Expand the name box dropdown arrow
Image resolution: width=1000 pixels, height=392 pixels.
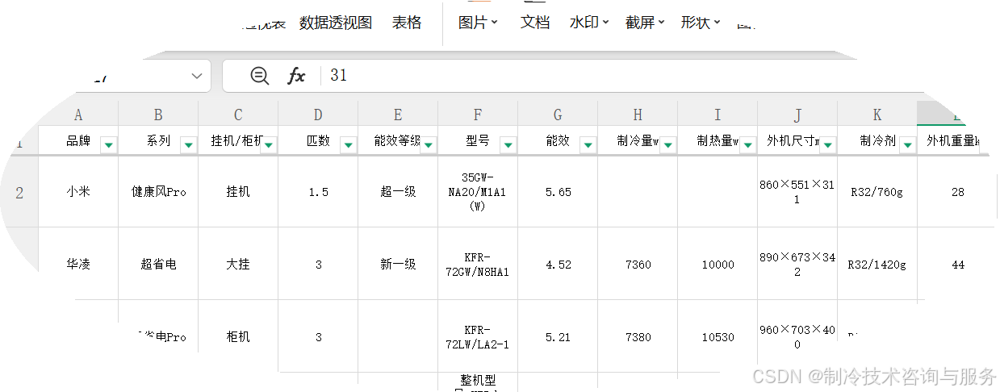point(197,76)
